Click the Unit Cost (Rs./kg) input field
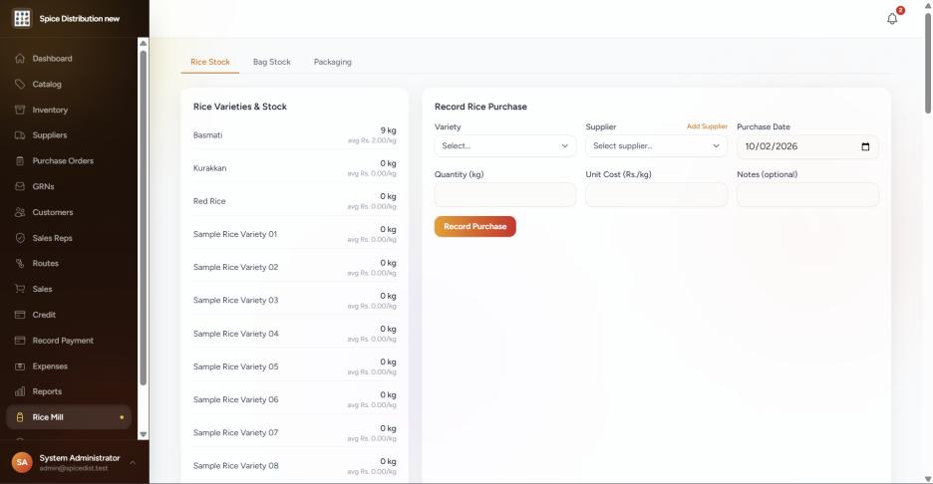Viewport: 933px width, 484px height. click(656, 194)
